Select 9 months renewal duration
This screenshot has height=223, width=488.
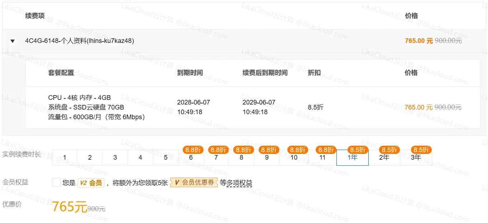pos(267,157)
